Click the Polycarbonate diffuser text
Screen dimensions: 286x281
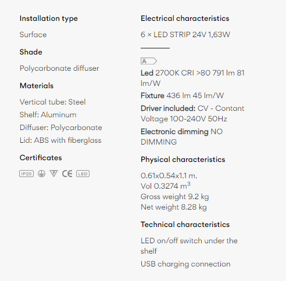pyautogui.click(x=59, y=69)
